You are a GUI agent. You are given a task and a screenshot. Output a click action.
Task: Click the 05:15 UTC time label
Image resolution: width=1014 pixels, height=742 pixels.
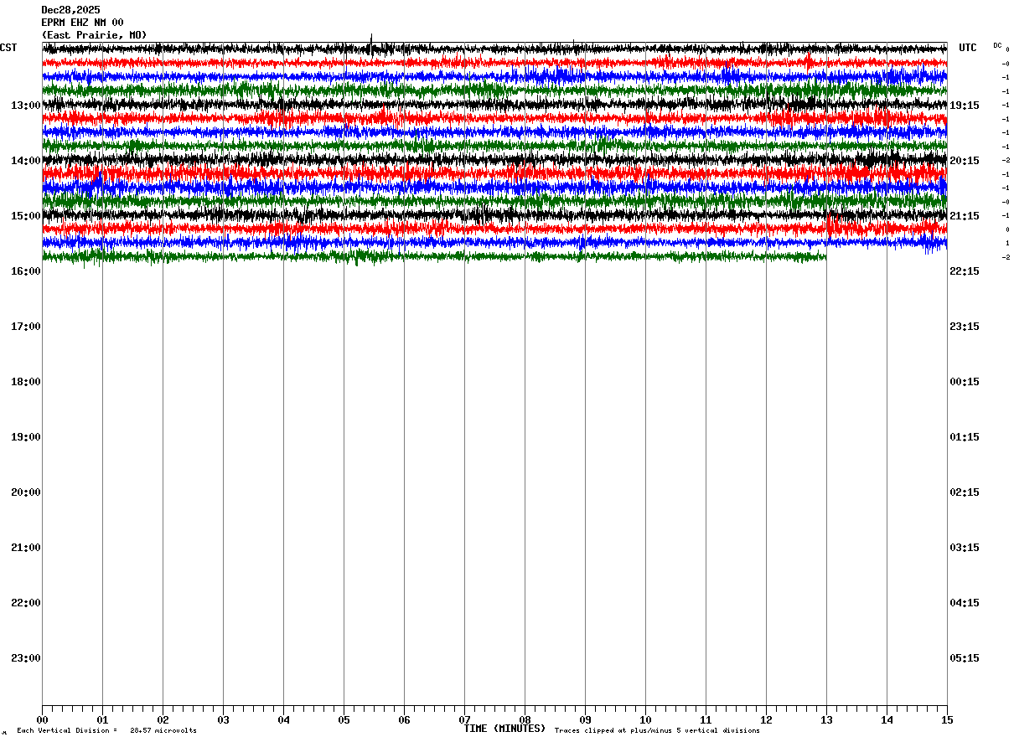click(x=965, y=658)
